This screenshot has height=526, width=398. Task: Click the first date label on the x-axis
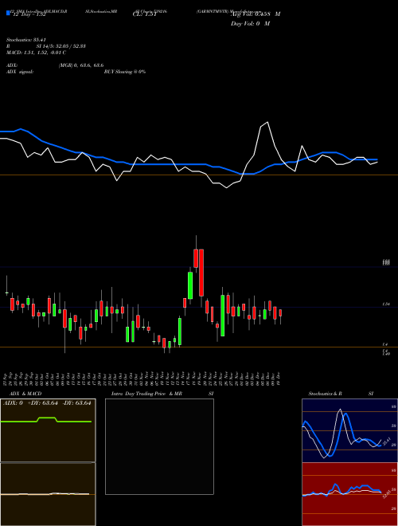click(x=6, y=379)
